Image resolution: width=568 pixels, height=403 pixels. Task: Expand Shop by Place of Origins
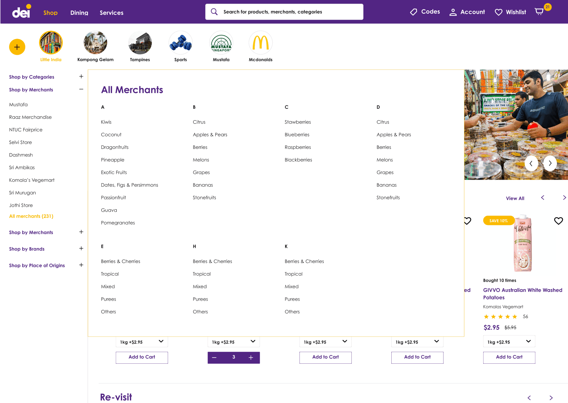[81, 265]
